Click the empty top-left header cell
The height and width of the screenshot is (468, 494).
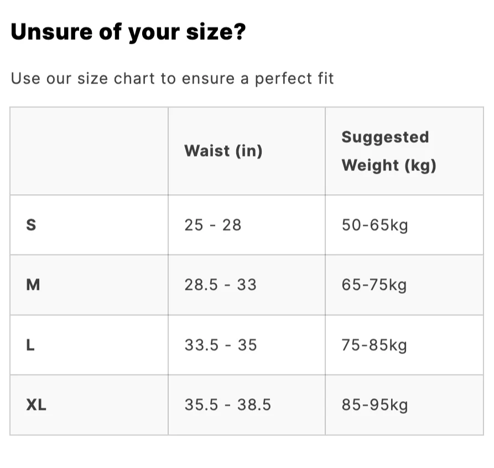pyautogui.click(x=89, y=151)
